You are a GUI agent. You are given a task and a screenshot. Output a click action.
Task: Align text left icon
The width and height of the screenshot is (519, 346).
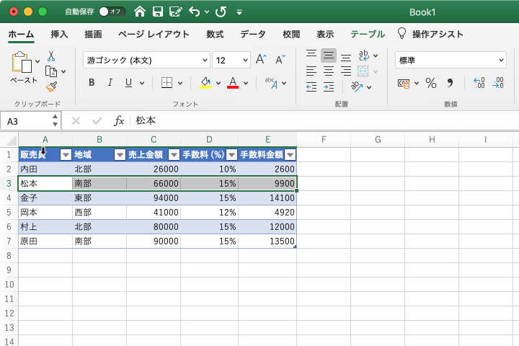[311, 71]
